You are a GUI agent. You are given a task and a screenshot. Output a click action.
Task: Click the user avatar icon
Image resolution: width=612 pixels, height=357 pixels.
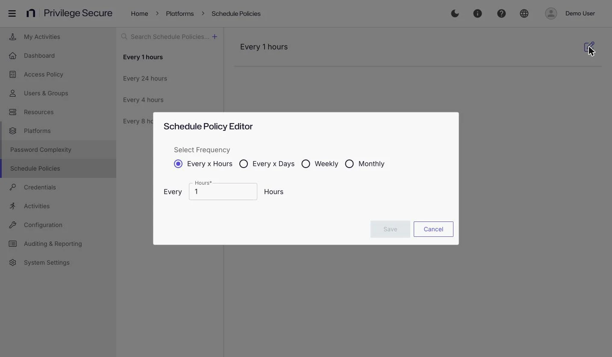[x=551, y=13]
